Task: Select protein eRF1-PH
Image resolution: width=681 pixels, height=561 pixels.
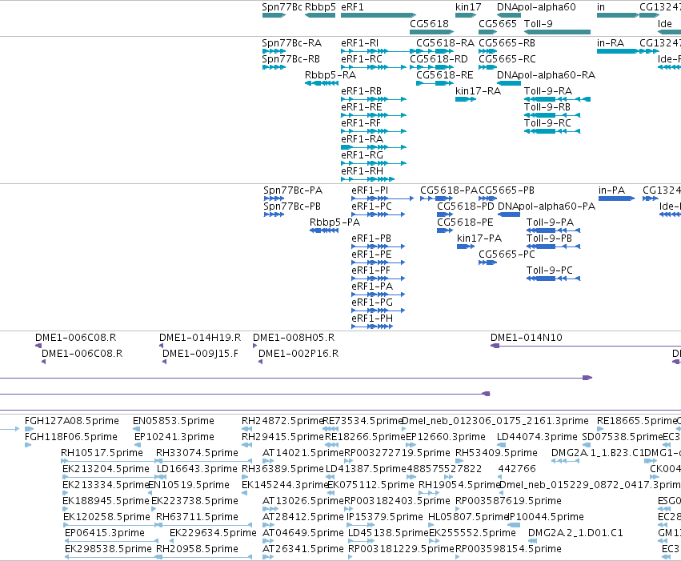Action: pos(372,319)
